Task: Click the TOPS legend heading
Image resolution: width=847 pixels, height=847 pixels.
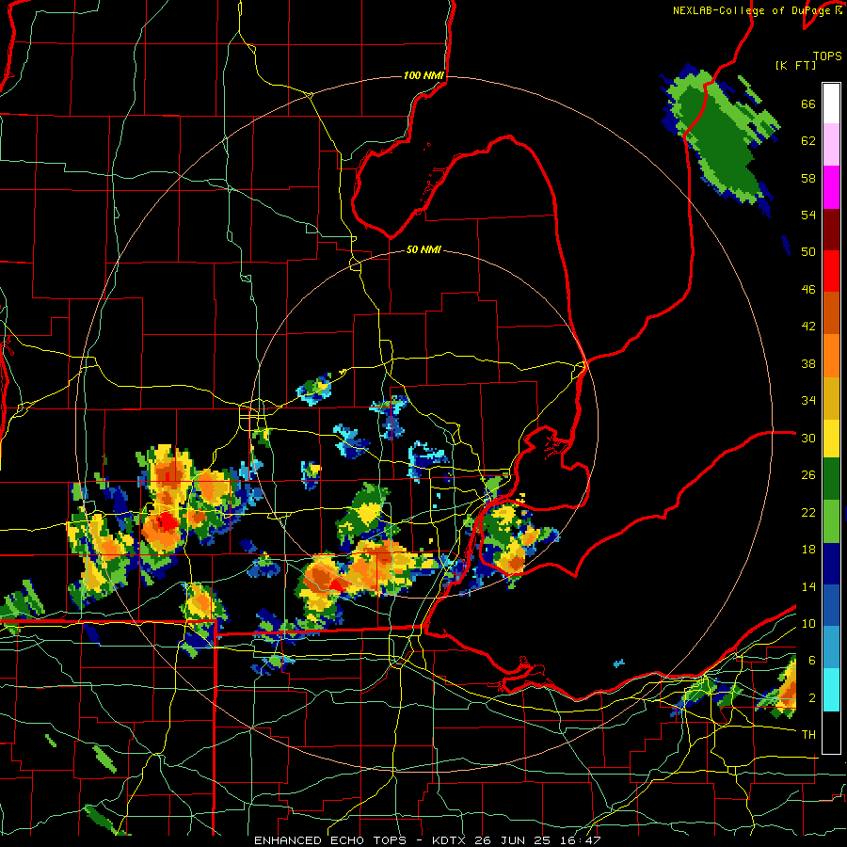Action: click(x=827, y=56)
